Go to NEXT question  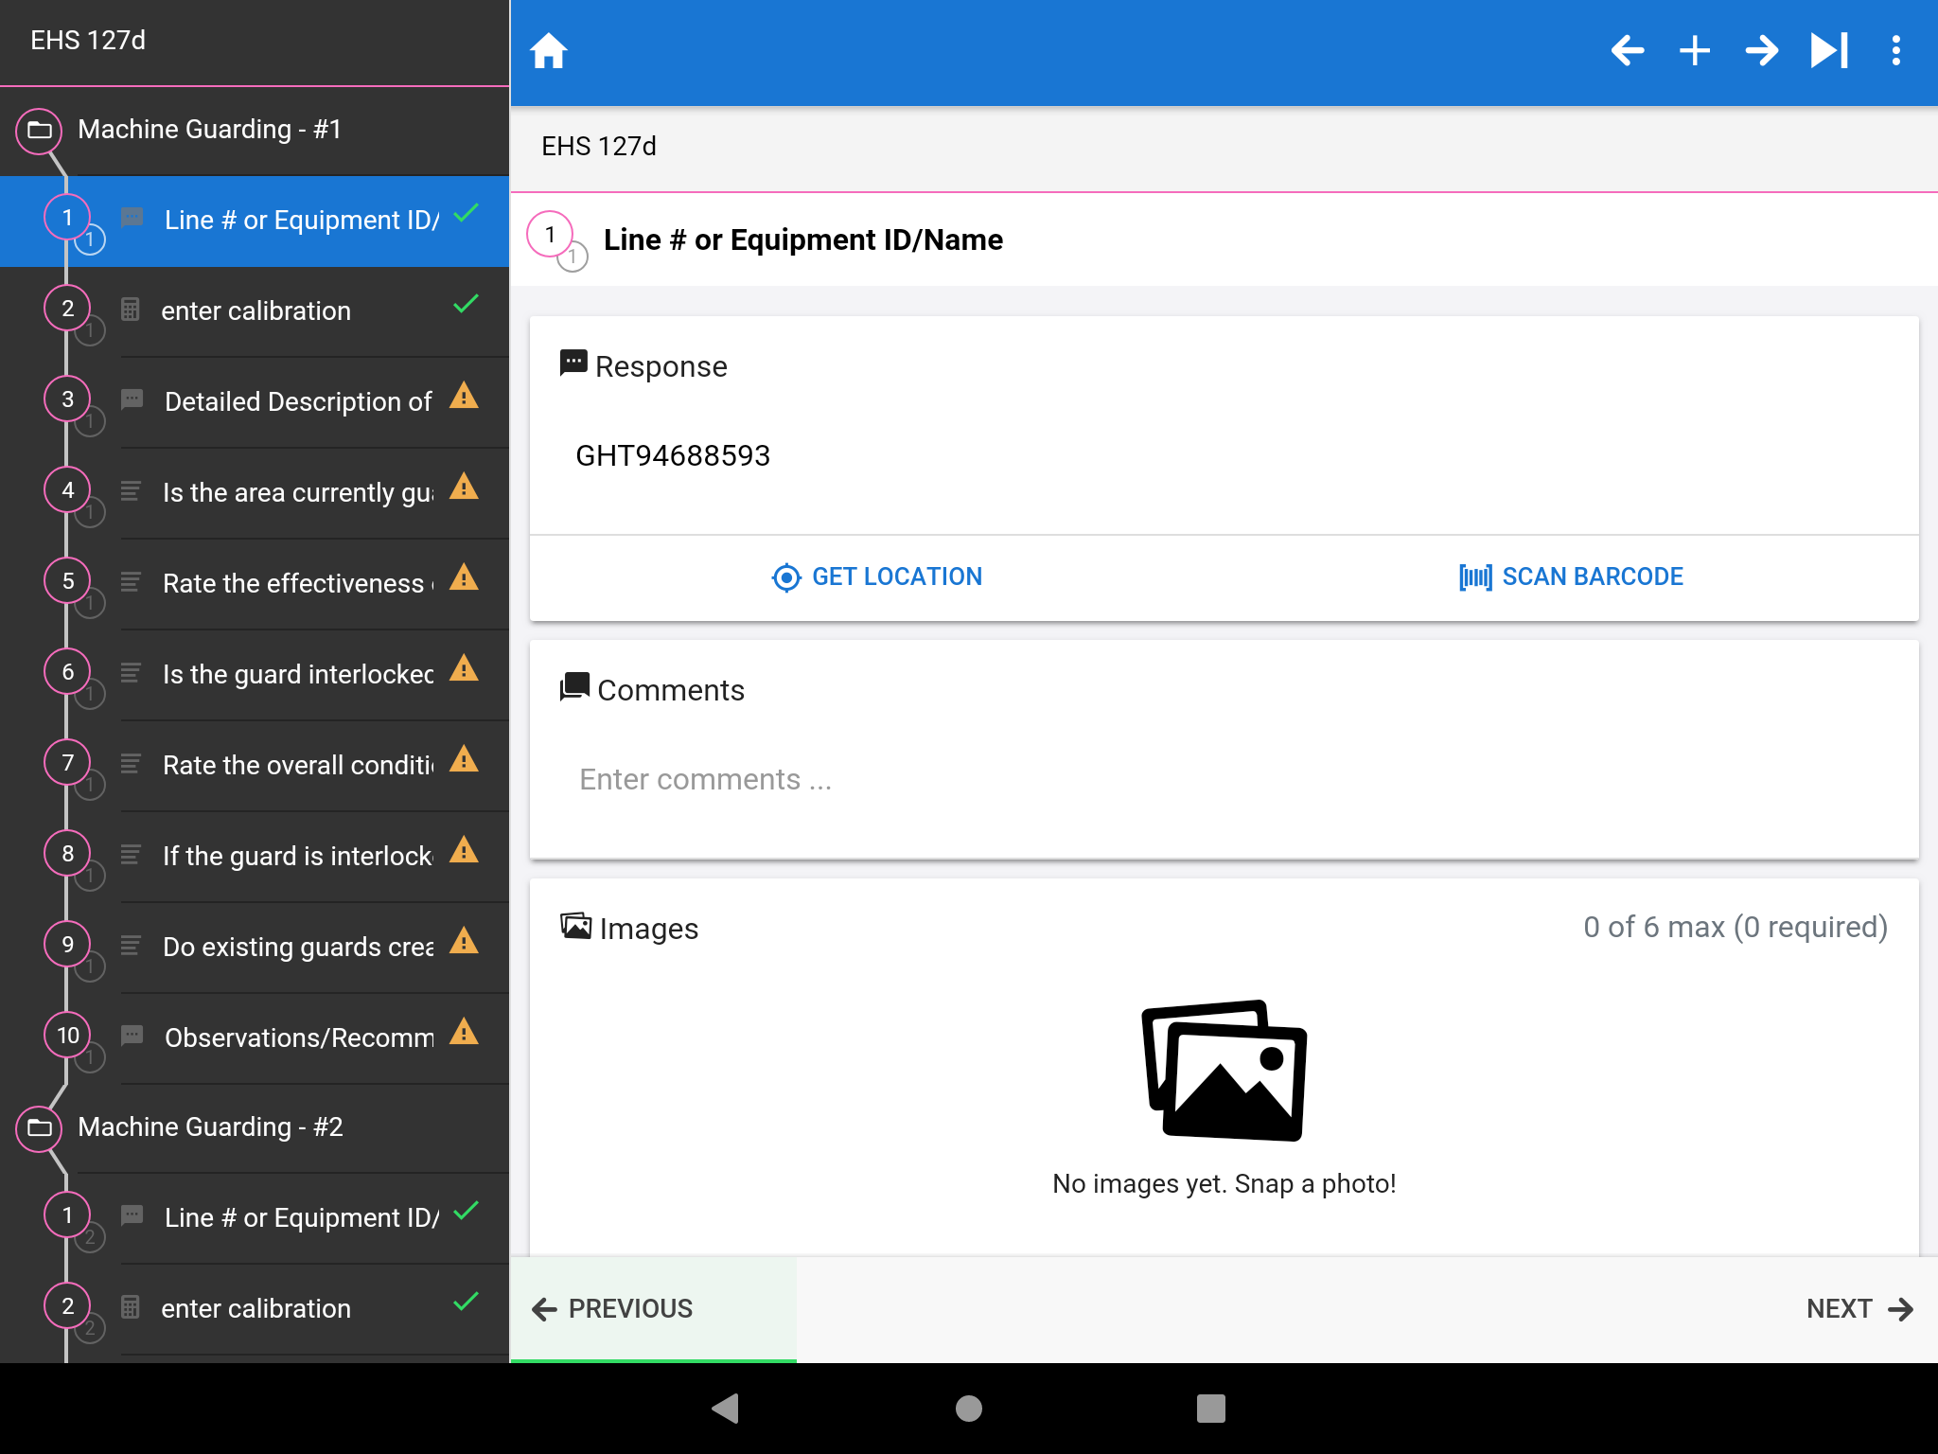[x=1859, y=1308]
